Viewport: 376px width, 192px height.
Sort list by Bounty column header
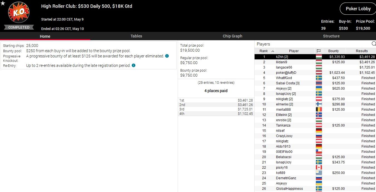(333, 51)
